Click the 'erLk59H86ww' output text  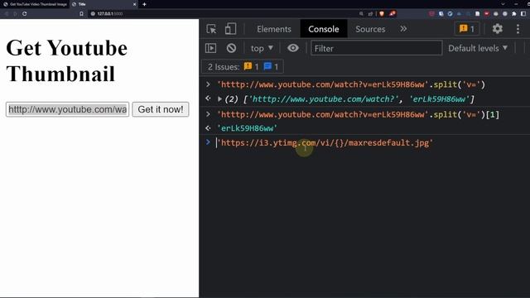(248, 128)
